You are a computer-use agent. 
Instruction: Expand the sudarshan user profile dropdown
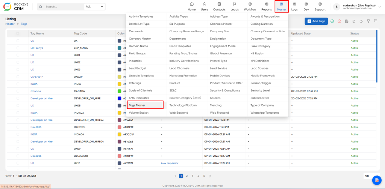[x=380, y=7]
